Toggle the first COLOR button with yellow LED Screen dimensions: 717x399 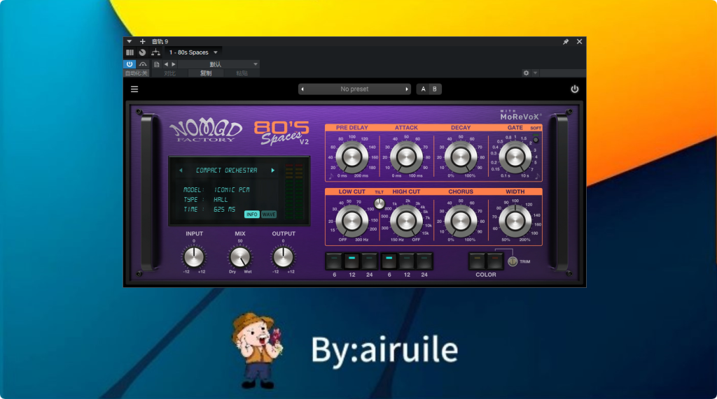[477, 261]
